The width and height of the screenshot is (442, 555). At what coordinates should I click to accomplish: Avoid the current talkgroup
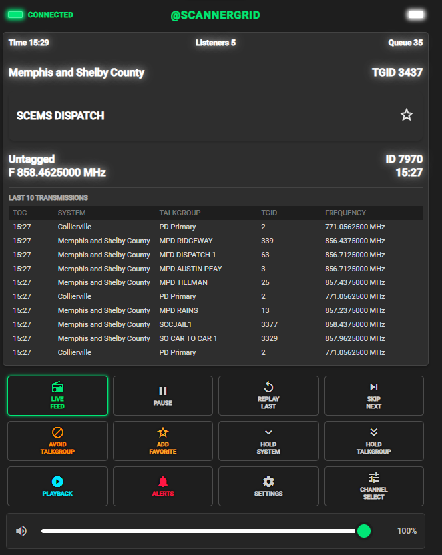(57, 441)
